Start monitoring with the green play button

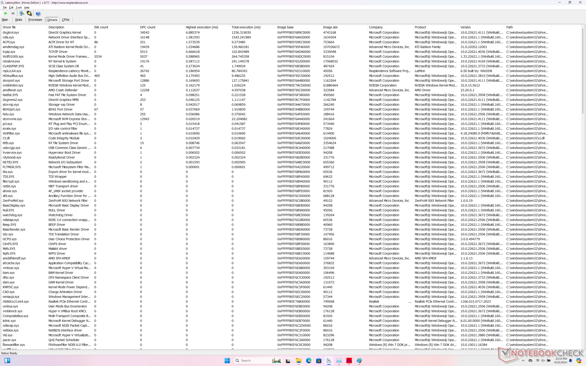(6, 13)
